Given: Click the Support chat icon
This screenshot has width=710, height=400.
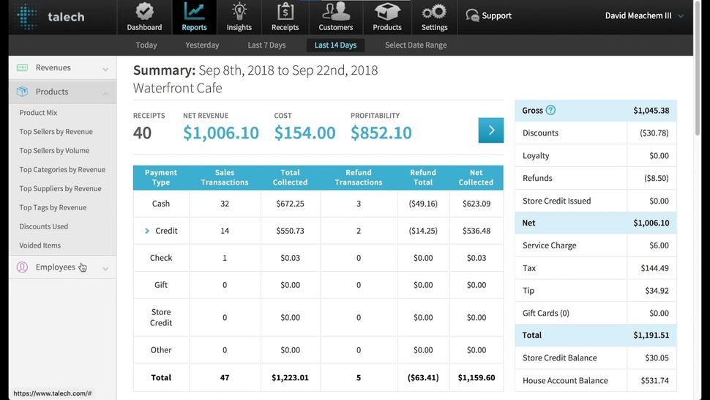Looking at the screenshot, I should click(473, 15).
